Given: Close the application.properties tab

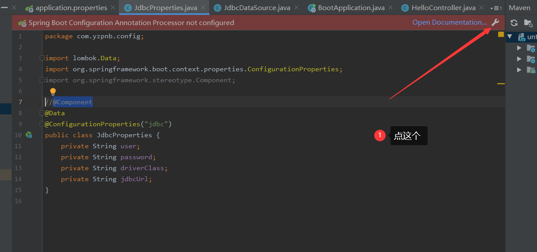Looking at the screenshot, I should click(x=113, y=8).
